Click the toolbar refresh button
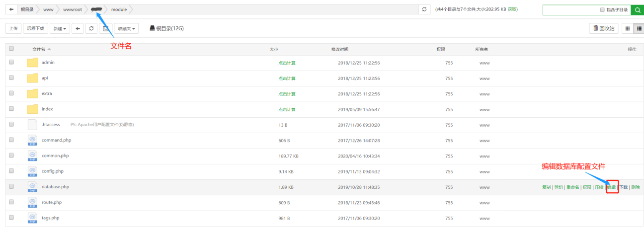Viewport: 644px width, 232px height. (x=91, y=29)
